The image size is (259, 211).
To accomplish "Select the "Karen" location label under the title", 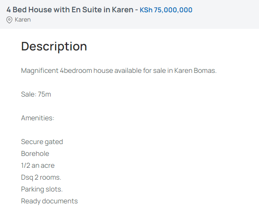I will 23,20.
